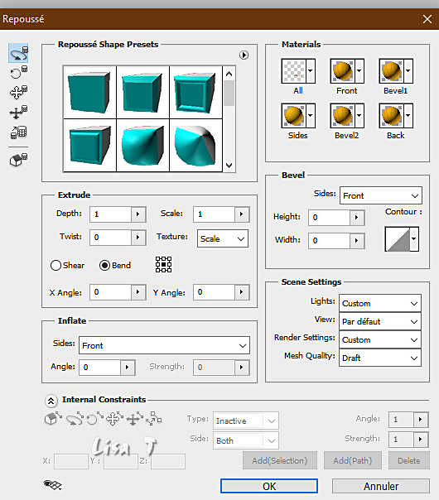Select the Shear radio button
This screenshot has height=500, width=439.
(55, 265)
